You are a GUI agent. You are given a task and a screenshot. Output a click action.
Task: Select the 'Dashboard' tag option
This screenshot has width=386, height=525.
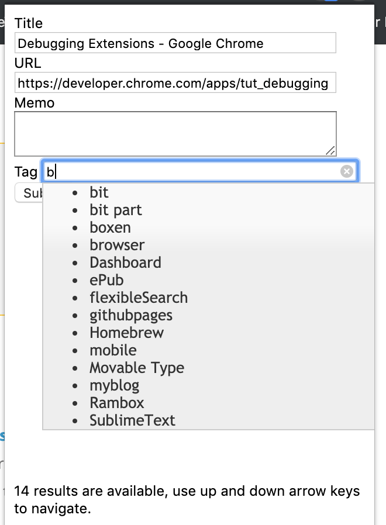click(x=125, y=262)
